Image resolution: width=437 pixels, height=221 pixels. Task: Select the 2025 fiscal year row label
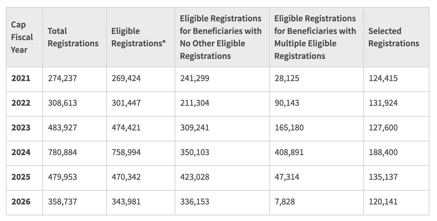pos(21,177)
